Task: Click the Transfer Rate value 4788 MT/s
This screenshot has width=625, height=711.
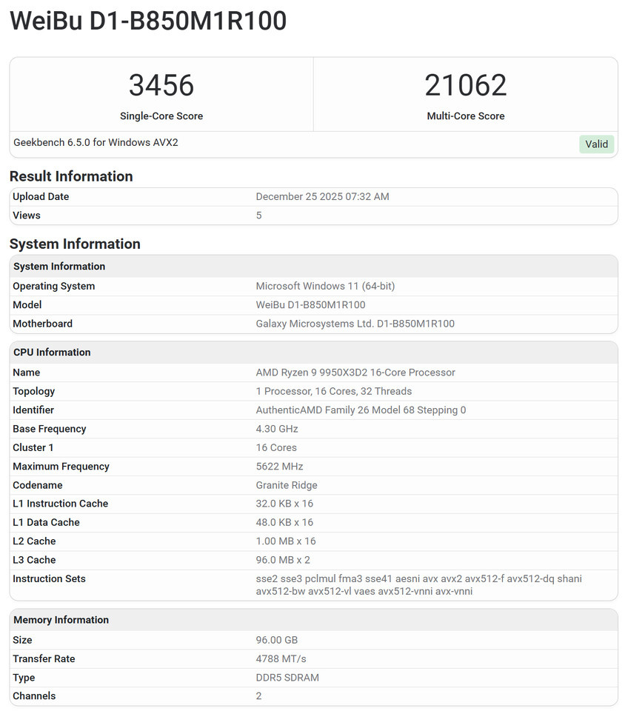Action: tap(282, 658)
